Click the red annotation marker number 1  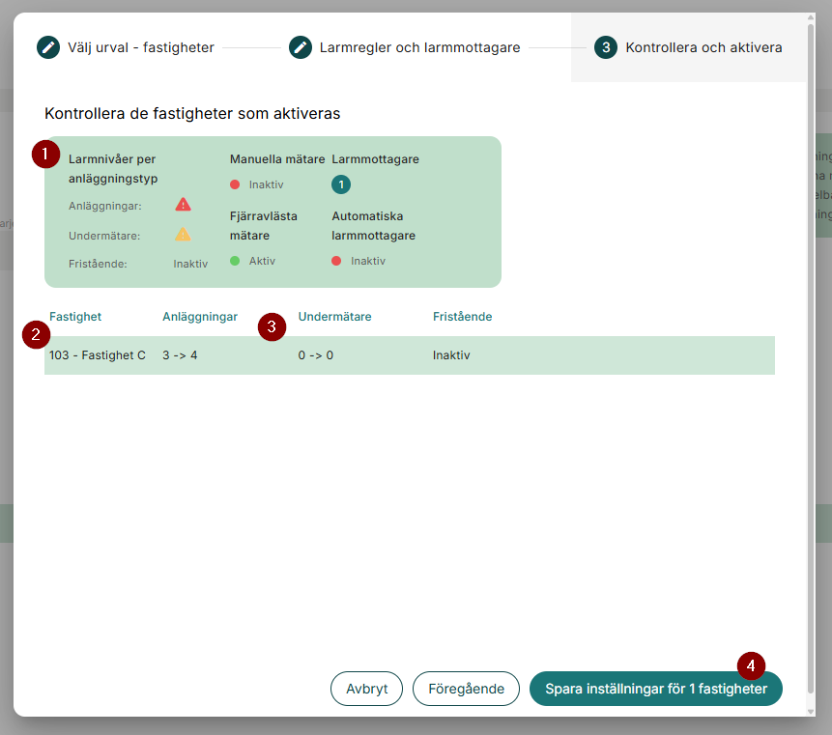[x=45, y=153]
